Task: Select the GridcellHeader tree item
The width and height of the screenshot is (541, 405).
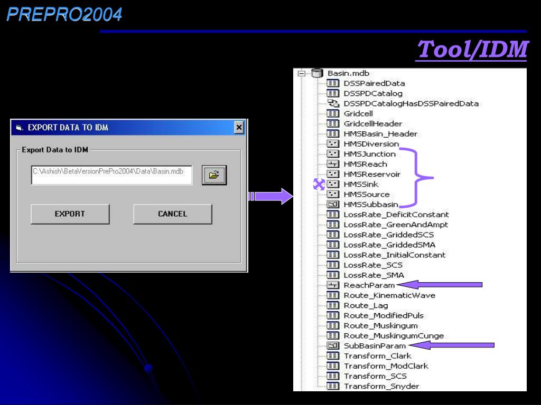Action: point(372,123)
